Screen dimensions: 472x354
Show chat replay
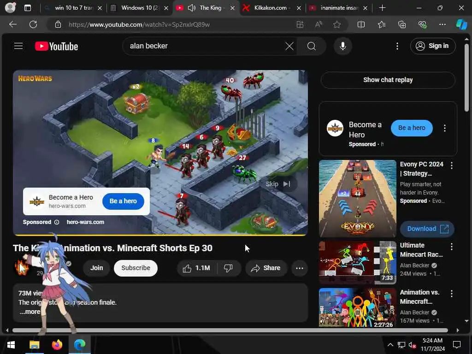pos(388,80)
